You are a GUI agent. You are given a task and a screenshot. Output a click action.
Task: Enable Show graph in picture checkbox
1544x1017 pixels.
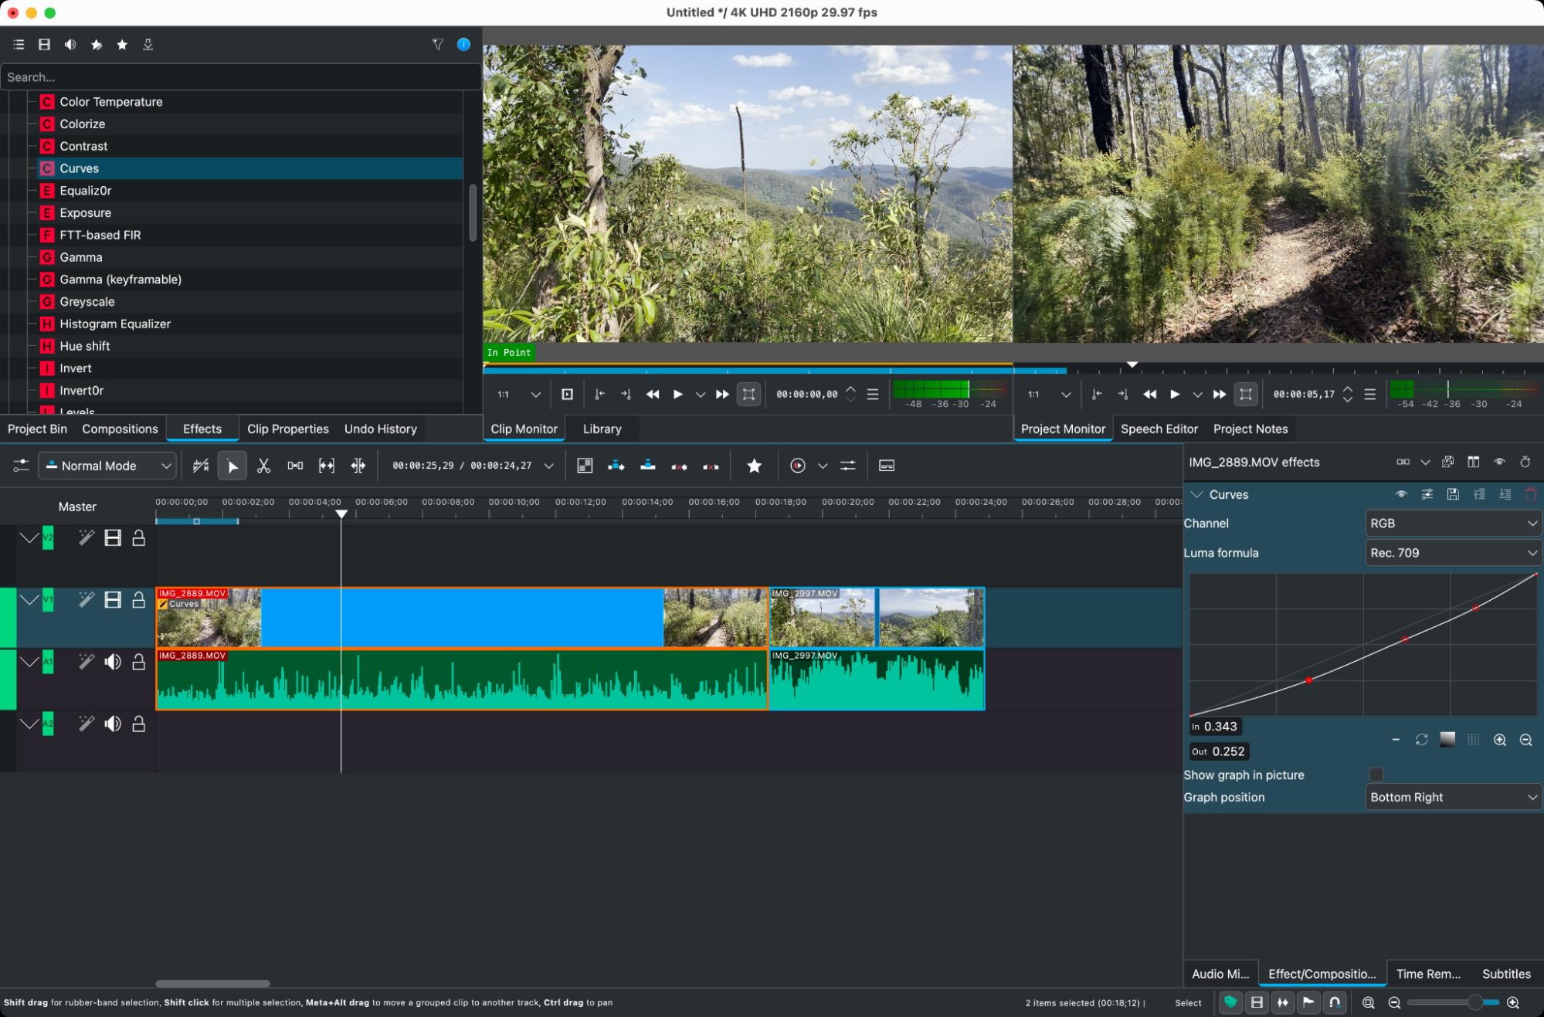tap(1376, 775)
